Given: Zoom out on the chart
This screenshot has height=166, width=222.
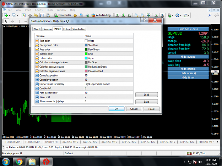Looking at the screenshot, I should click(x=142, y=15).
